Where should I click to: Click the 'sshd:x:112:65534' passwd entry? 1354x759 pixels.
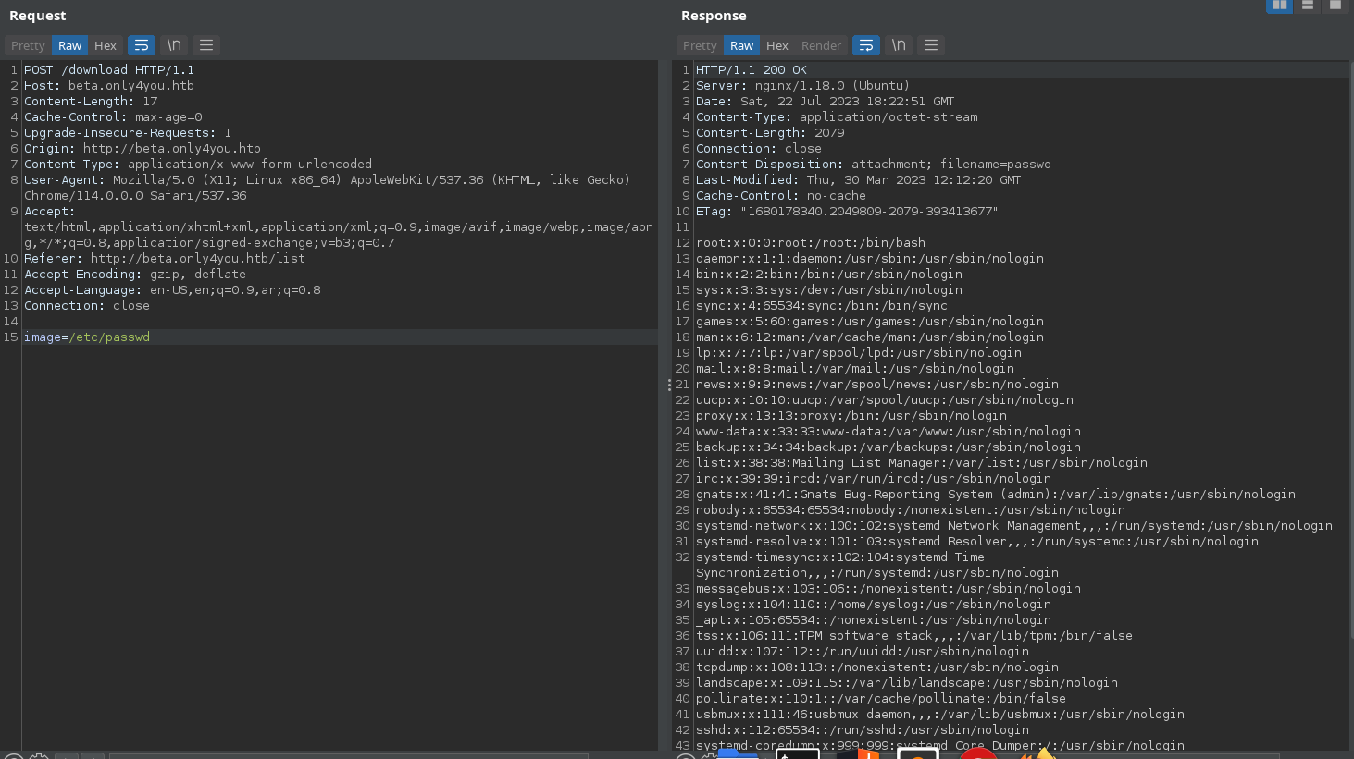coord(863,729)
